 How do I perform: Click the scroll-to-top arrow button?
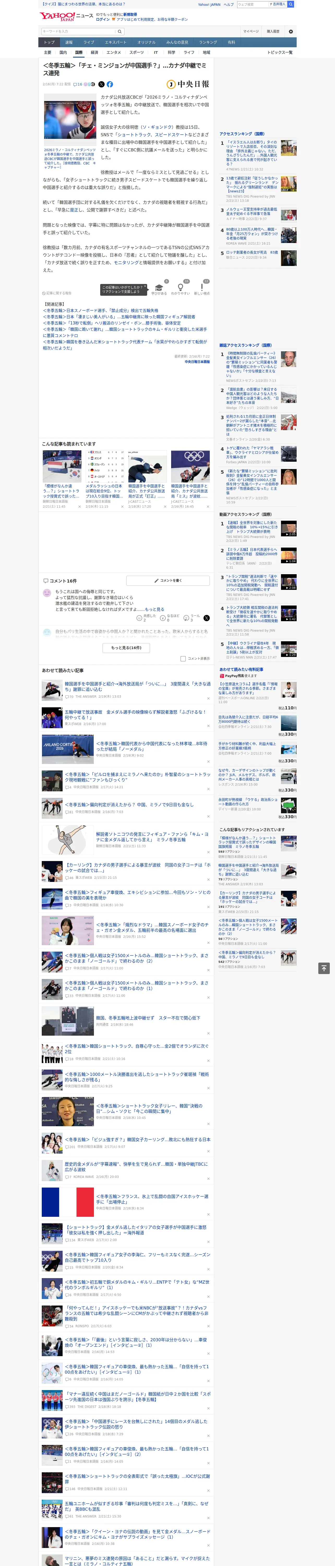324,968
